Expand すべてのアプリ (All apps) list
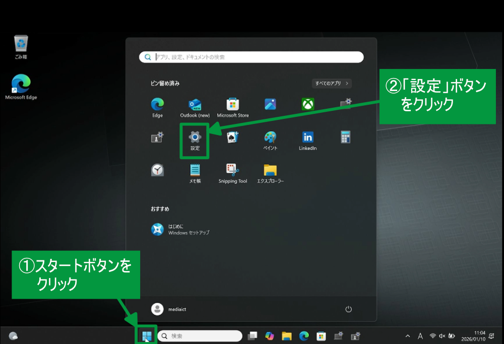 pos(332,83)
